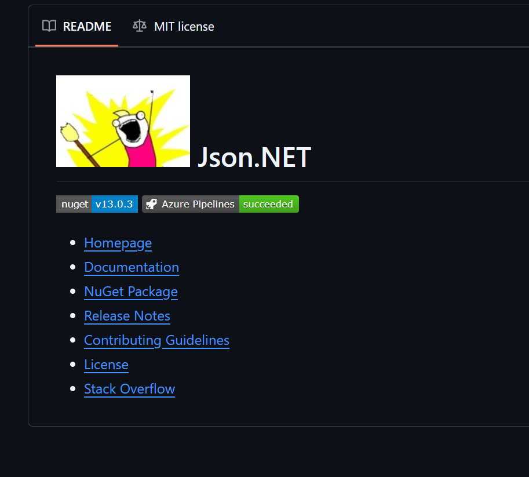This screenshot has width=529, height=477.
Task: Open the Json.NET logo image
Action: click(123, 121)
